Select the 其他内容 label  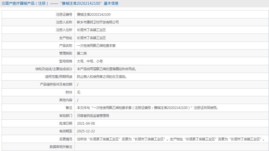point(66,100)
